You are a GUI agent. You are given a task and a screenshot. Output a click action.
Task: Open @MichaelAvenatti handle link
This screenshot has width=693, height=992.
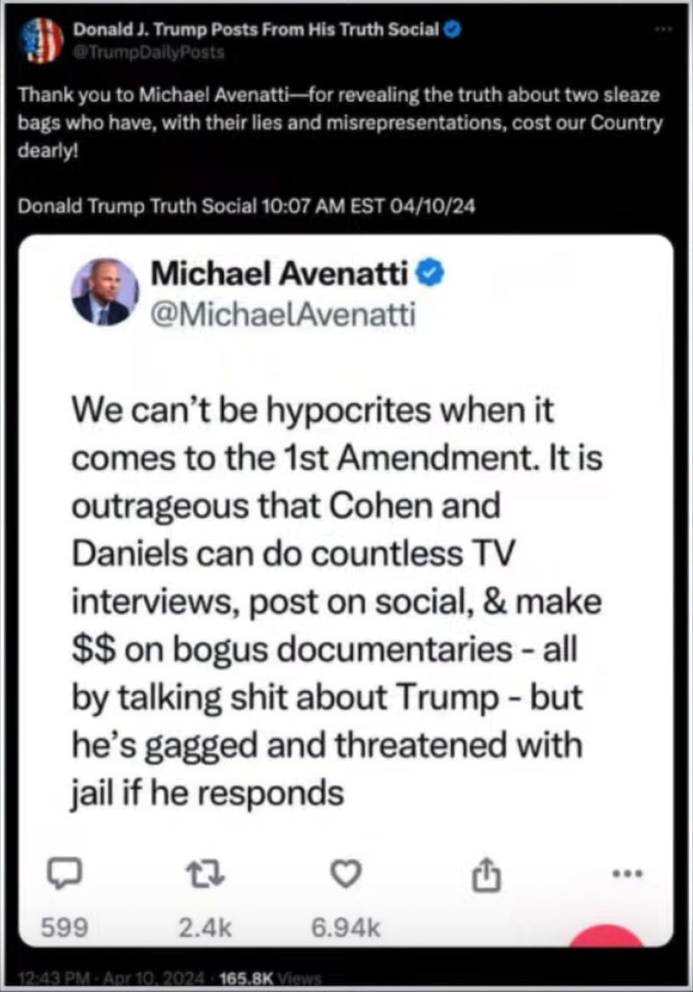(x=283, y=315)
